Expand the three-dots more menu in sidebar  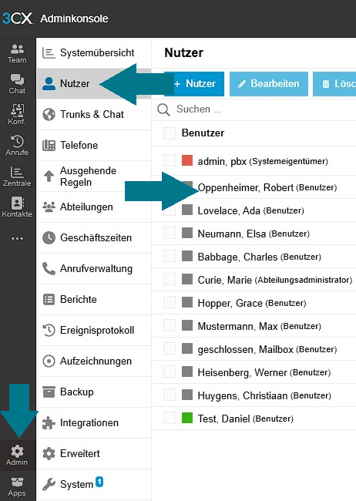coord(17,238)
